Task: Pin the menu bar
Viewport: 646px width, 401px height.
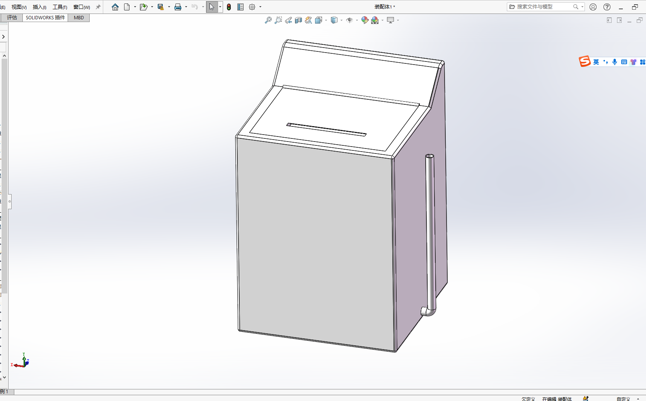Action: tap(98, 7)
